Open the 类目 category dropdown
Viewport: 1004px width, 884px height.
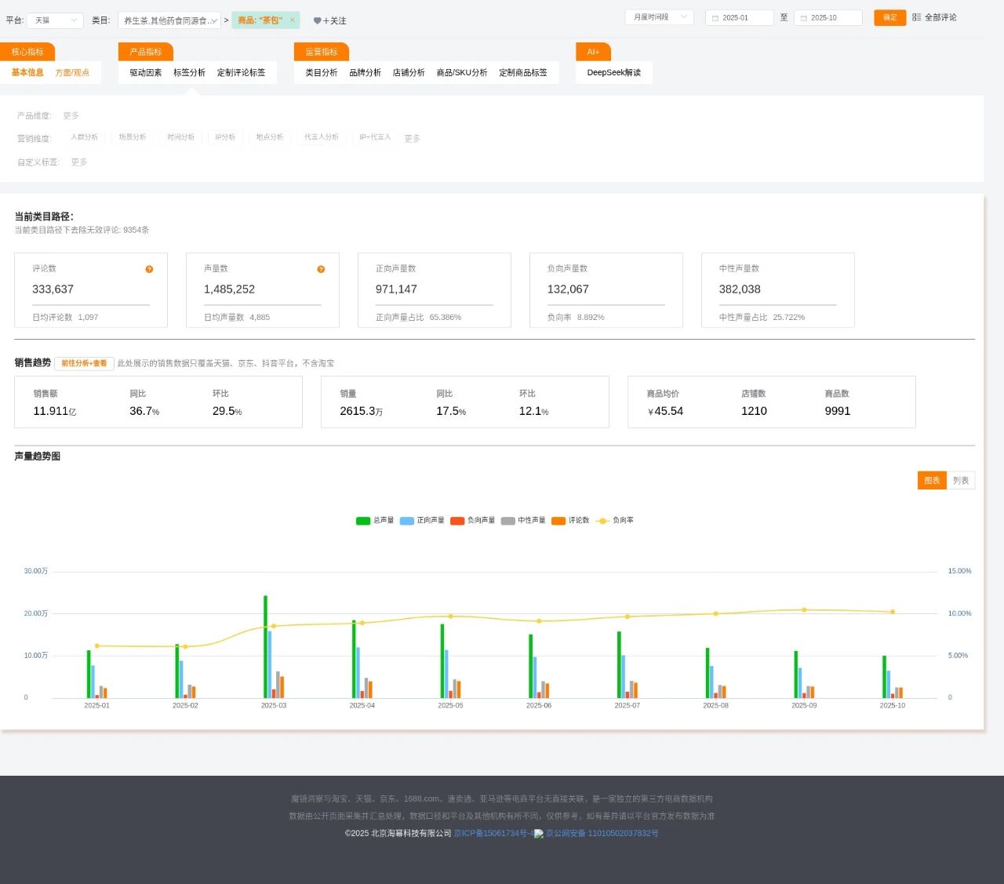[169, 20]
